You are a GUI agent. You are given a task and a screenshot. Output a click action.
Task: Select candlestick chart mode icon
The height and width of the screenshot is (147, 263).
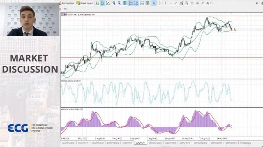pos(103,3)
